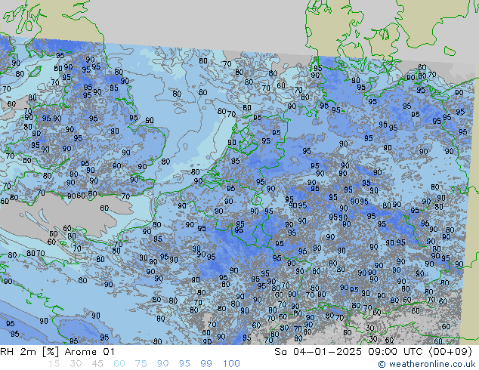Viewport: 479px width, 370px height.
Task: Click the weatheronline.co.uk copyright text
Action: pyautogui.click(x=427, y=364)
